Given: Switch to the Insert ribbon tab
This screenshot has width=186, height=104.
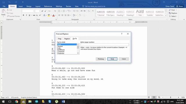Looking at the screenshot, I should (21, 6).
